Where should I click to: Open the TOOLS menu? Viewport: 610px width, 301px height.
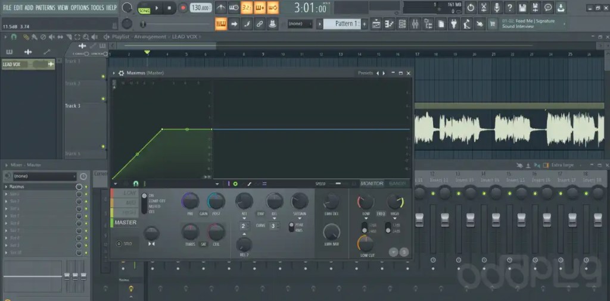coord(98,8)
